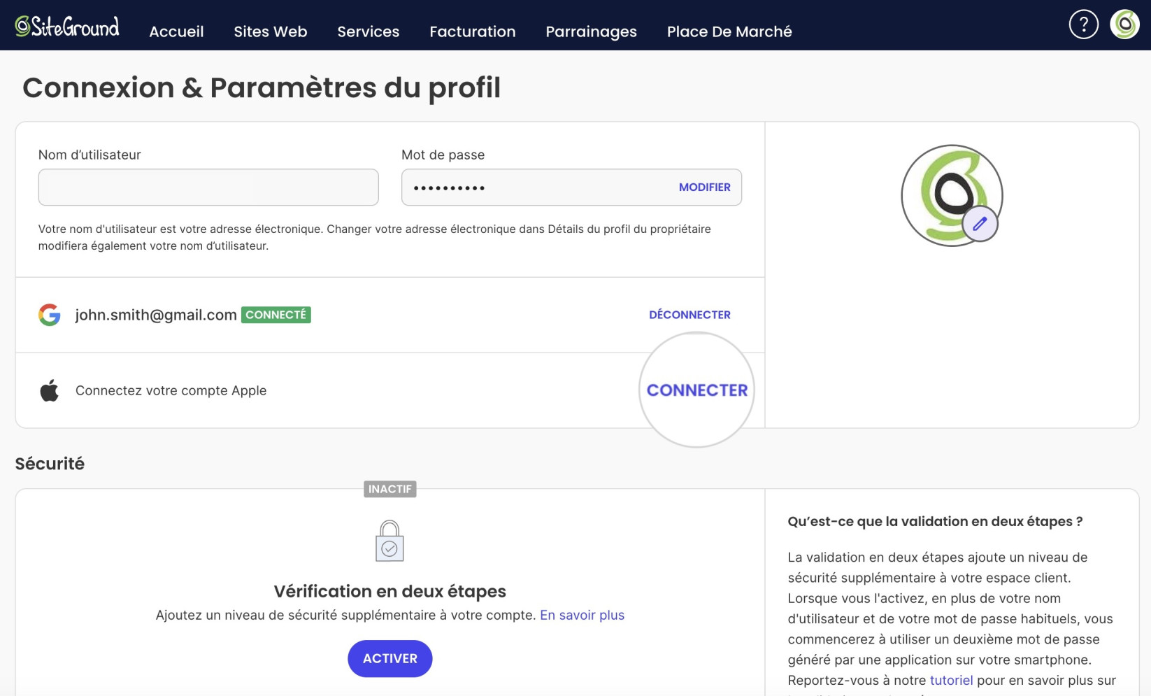Screen dimensions: 1151x696
Task: Click Connectez votre compte Apple text
Action: point(171,390)
